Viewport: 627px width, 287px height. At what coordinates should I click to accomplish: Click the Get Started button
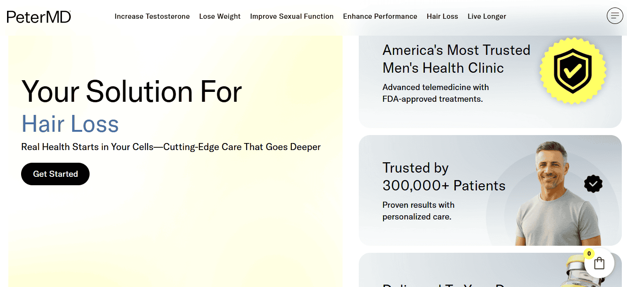55,174
